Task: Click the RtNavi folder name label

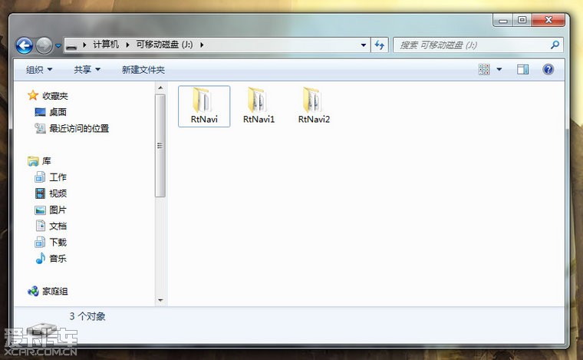Action: coord(204,119)
